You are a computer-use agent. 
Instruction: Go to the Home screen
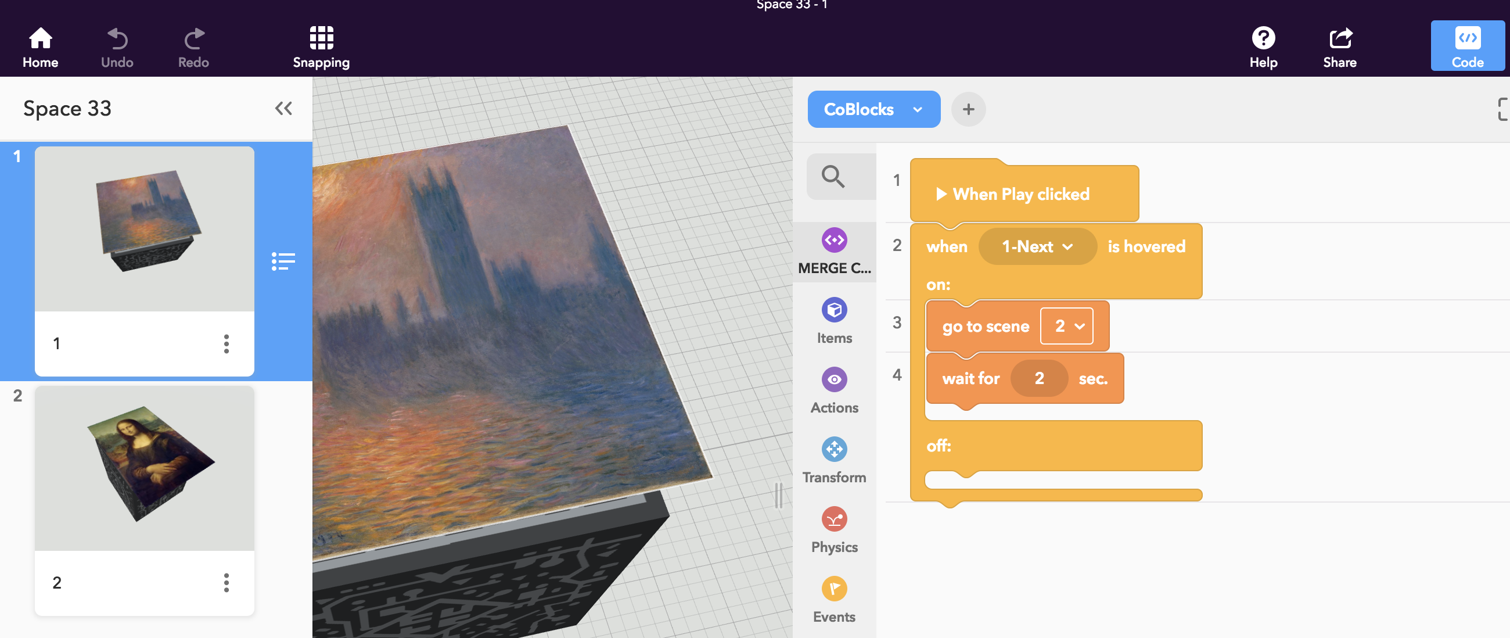tap(41, 48)
